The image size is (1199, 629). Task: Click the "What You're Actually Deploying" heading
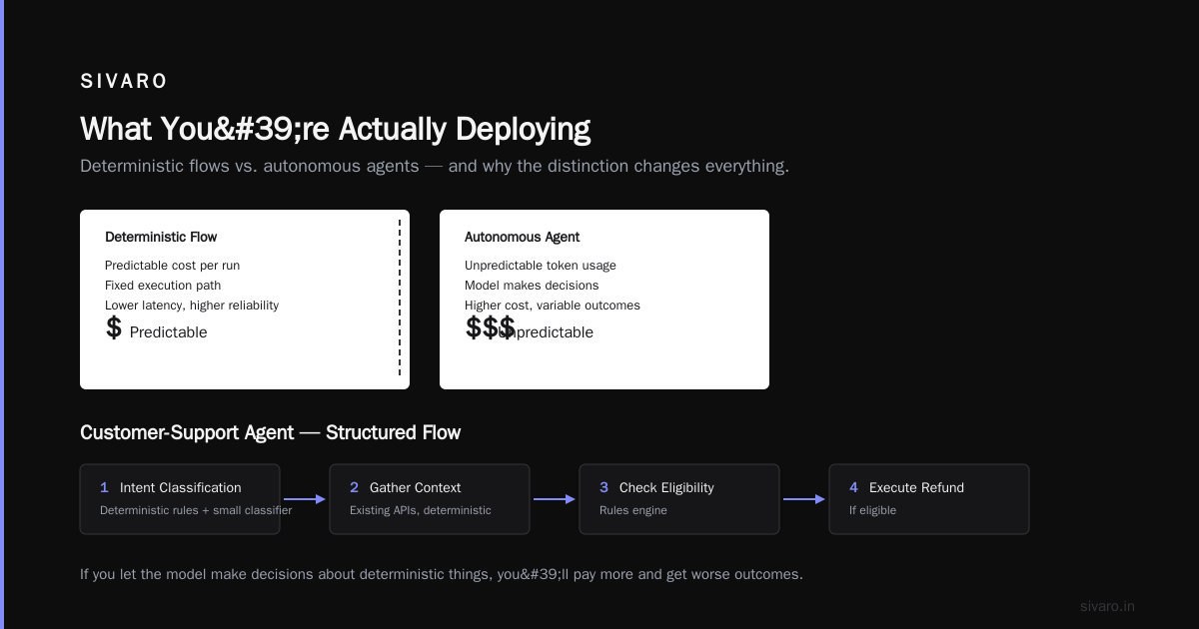click(335, 129)
